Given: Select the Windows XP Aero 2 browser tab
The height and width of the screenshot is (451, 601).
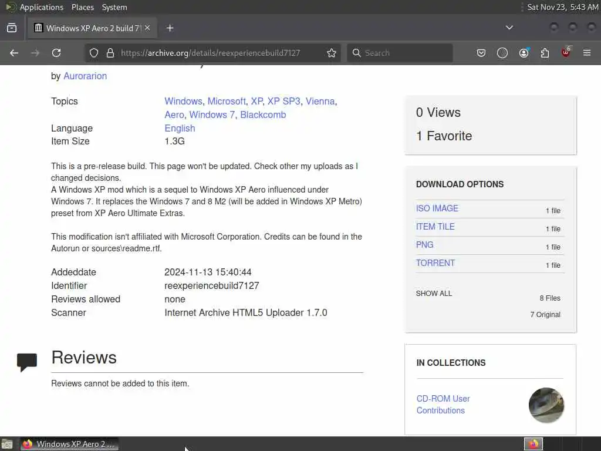Looking at the screenshot, I should 92,28.
